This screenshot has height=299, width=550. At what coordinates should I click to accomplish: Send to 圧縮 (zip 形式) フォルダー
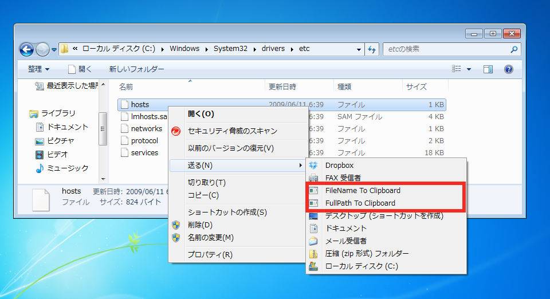pos(386,254)
